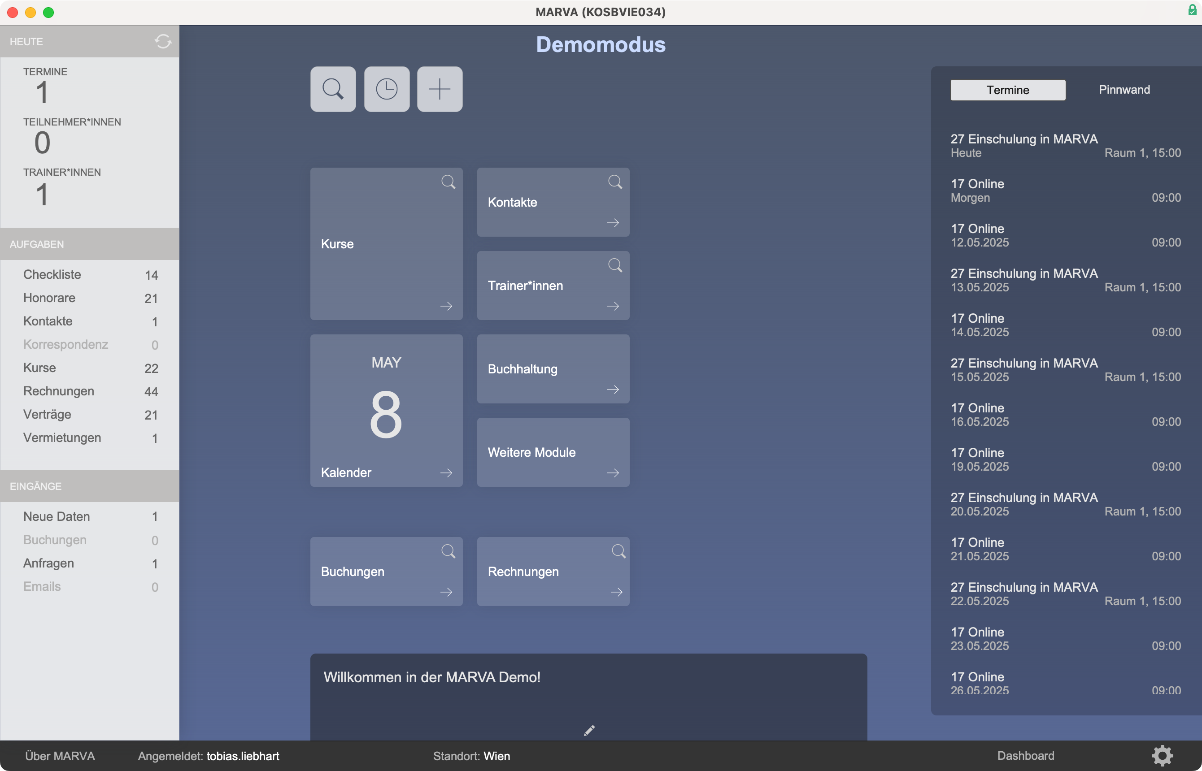Click the arrow on the Buchhaltung tile
Viewport: 1202px width, 771px height.
coord(613,390)
